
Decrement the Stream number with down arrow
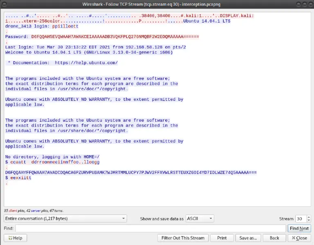click(x=308, y=220)
